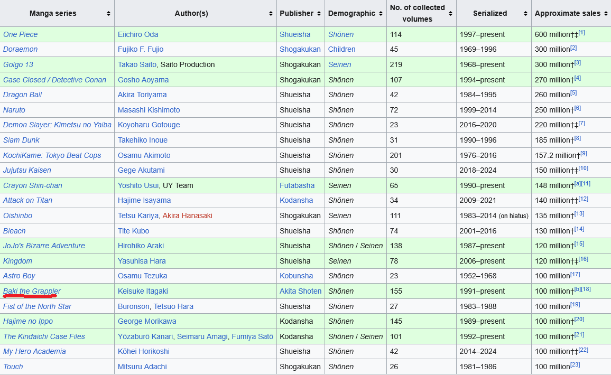
Task: Click Children demographic link for Doraemon
Action: [342, 50]
